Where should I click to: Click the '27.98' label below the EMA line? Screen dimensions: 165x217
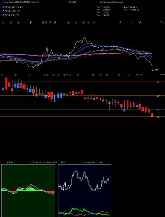click(x=155, y=70)
